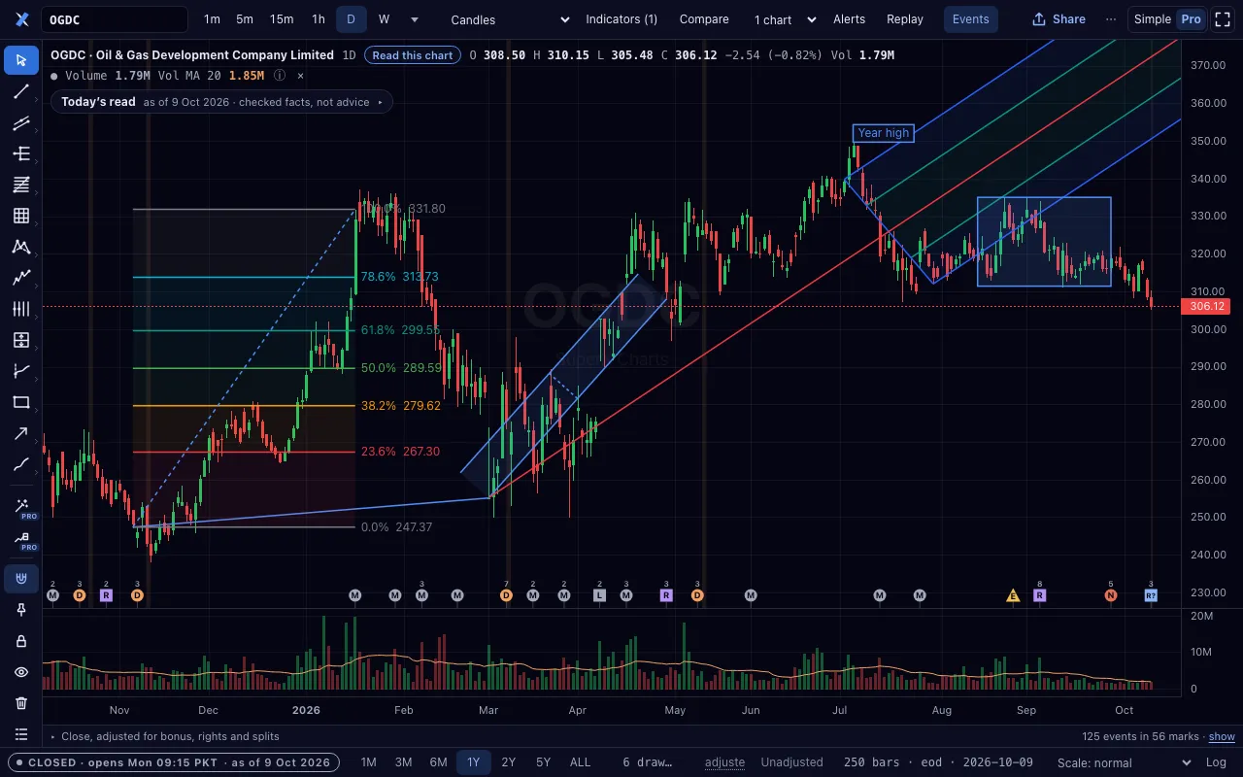Screen dimensions: 1243x777
Task: Select the parallel channel drawing tool
Action: pyautogui.click(x=21, y=122)
